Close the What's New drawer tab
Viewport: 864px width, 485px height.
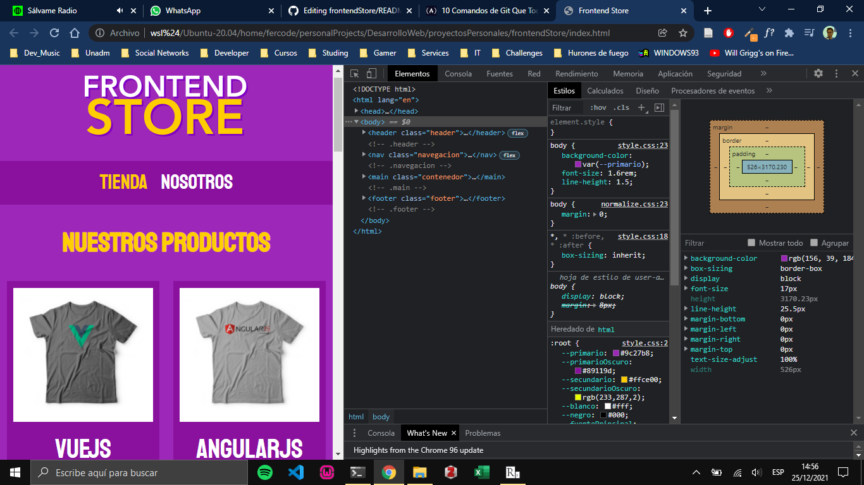455,433
